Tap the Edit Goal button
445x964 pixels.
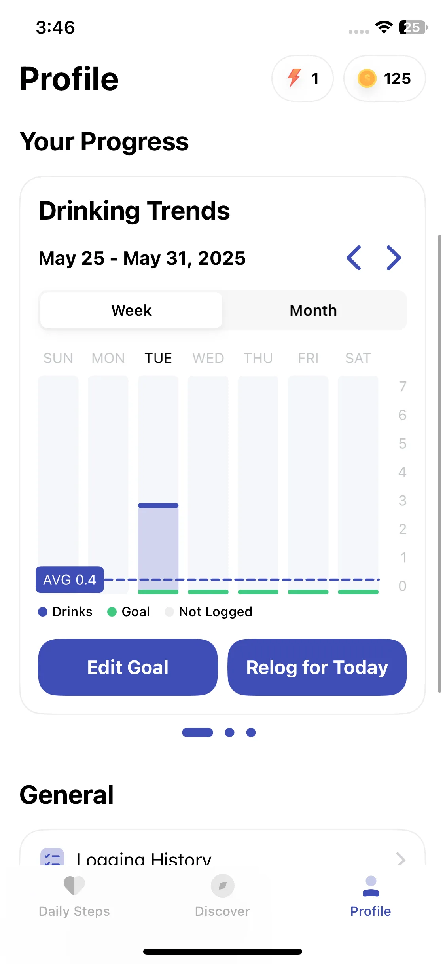tap(128, 667)
